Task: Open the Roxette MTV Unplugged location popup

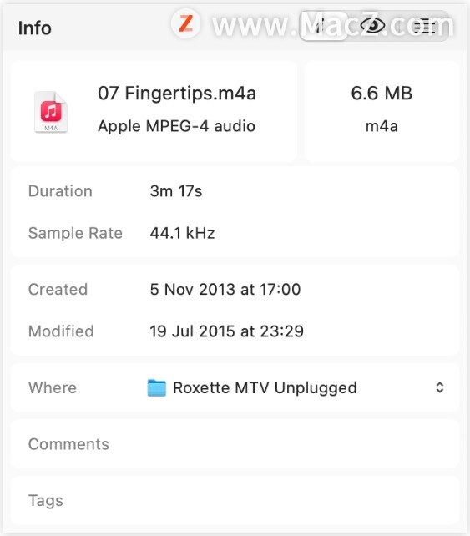Action: [296, 387]
